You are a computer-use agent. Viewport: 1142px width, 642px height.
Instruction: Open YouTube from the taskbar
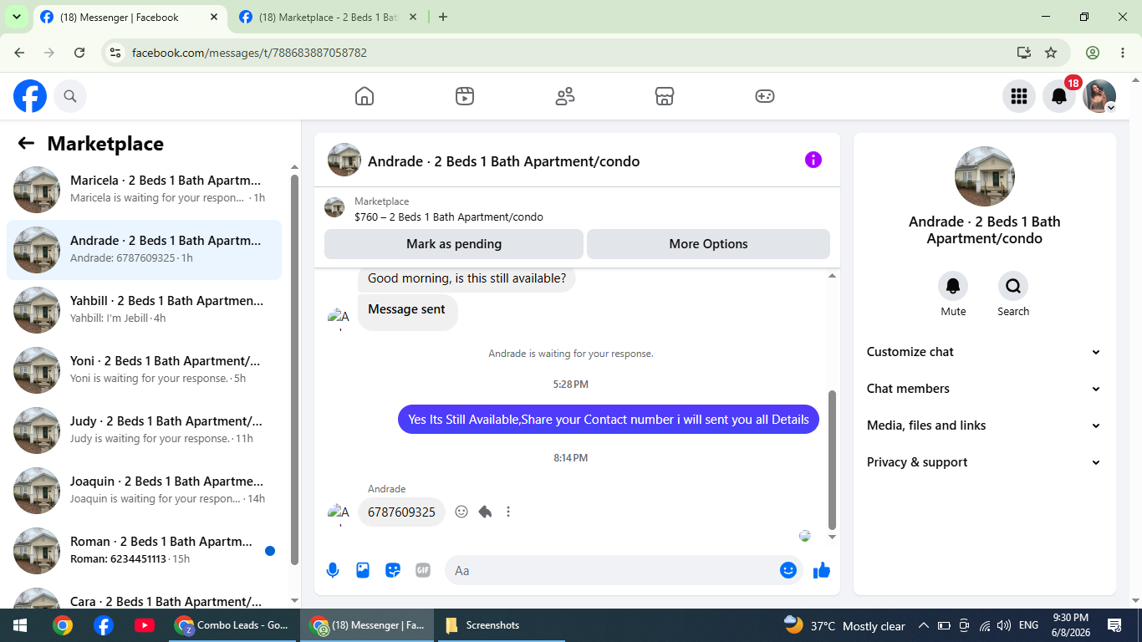[x=144, y=625]
